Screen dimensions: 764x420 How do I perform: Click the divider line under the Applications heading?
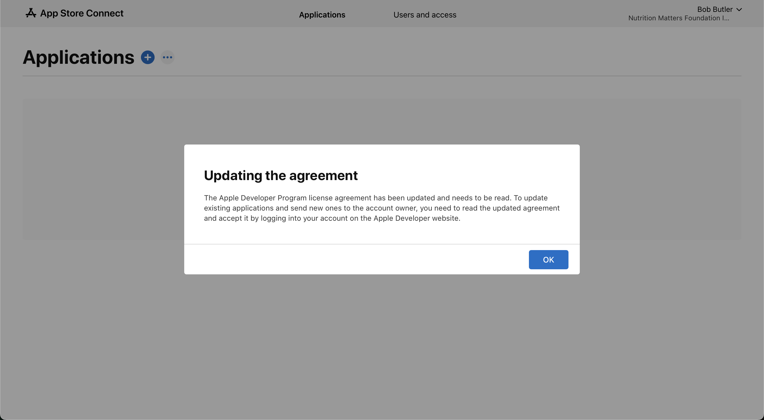[381, 76]
